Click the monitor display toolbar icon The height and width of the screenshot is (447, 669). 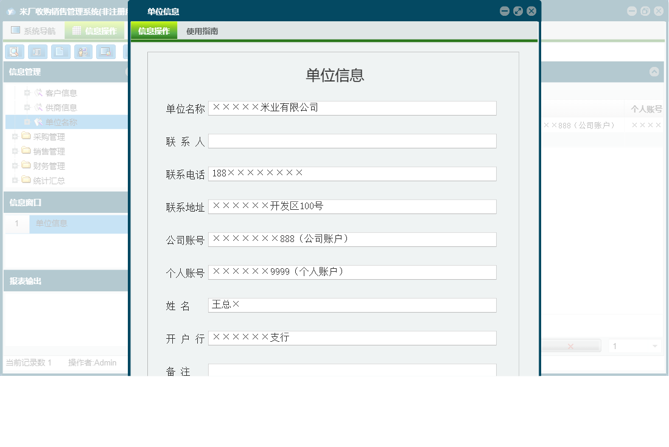point(106,52)
